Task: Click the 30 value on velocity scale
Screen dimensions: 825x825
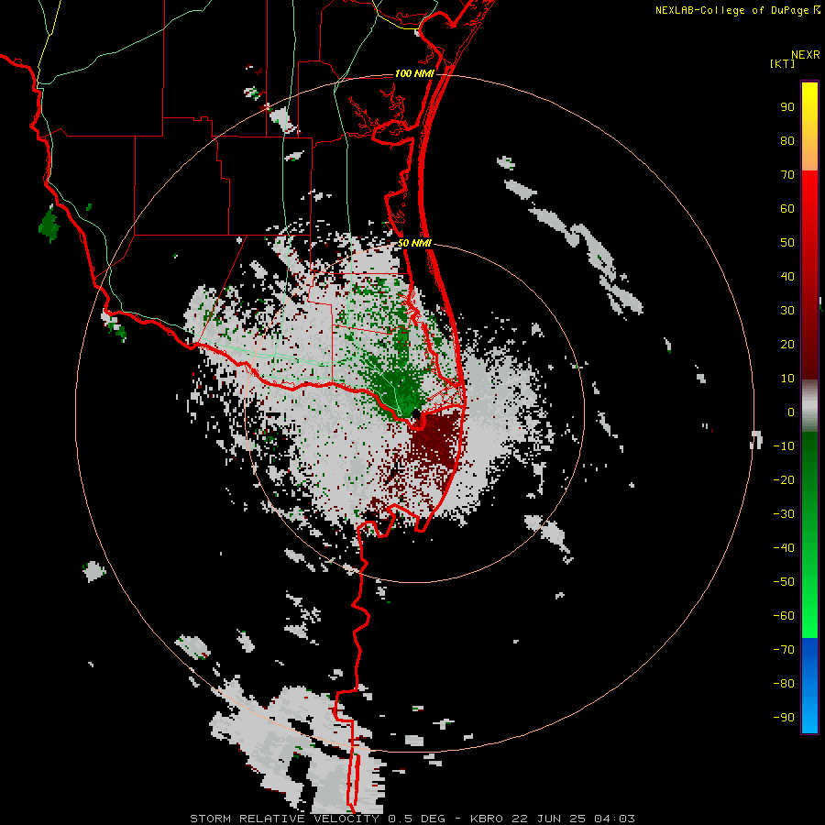Action: 787,311
